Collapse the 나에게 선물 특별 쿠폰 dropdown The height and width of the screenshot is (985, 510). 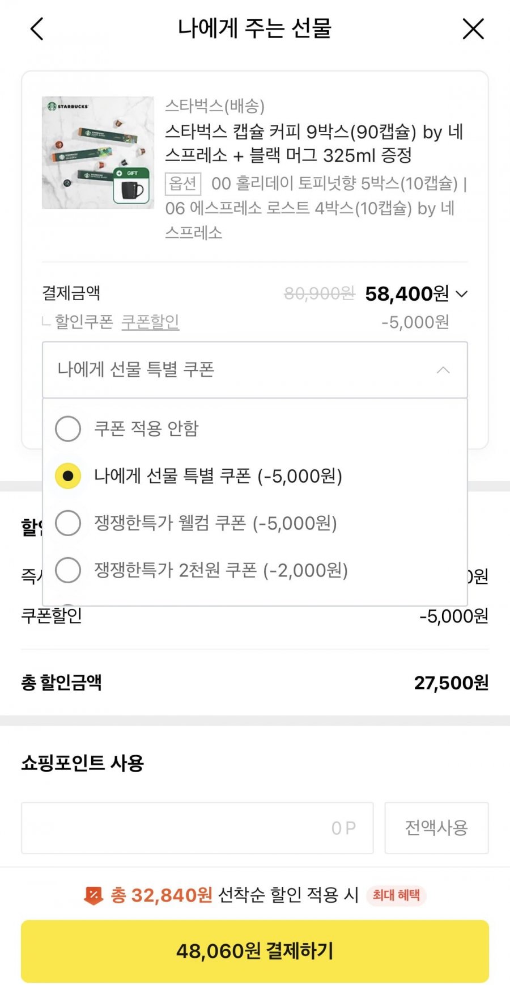pos(443,370)
